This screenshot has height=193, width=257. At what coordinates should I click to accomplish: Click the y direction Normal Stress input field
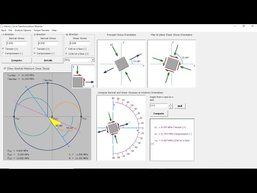(48, 43)
